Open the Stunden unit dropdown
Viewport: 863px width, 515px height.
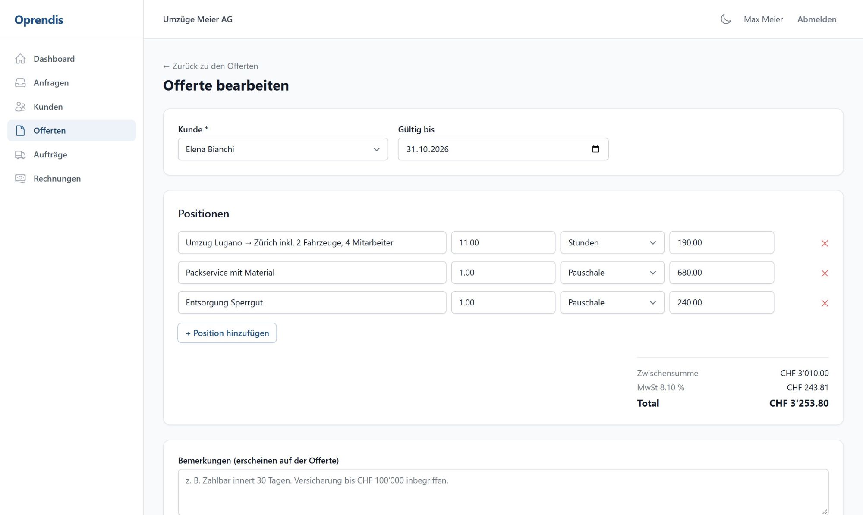612,242
